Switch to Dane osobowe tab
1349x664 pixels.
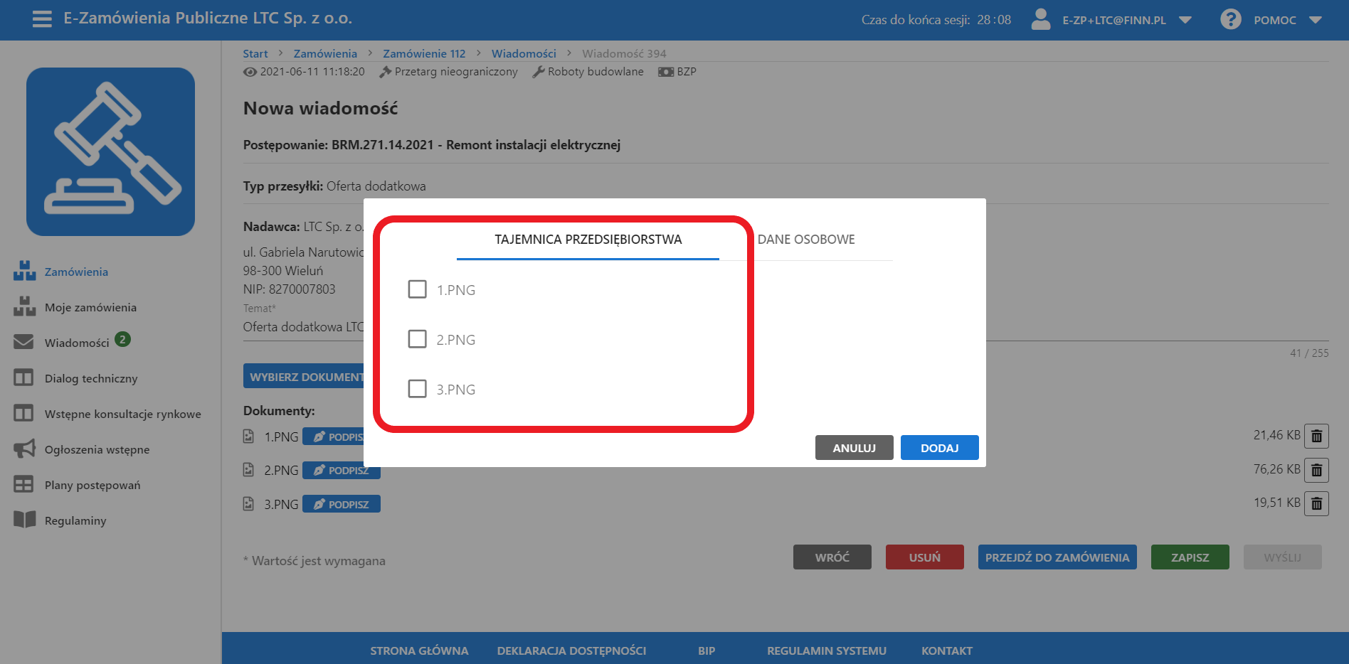(x=806, y=240)
